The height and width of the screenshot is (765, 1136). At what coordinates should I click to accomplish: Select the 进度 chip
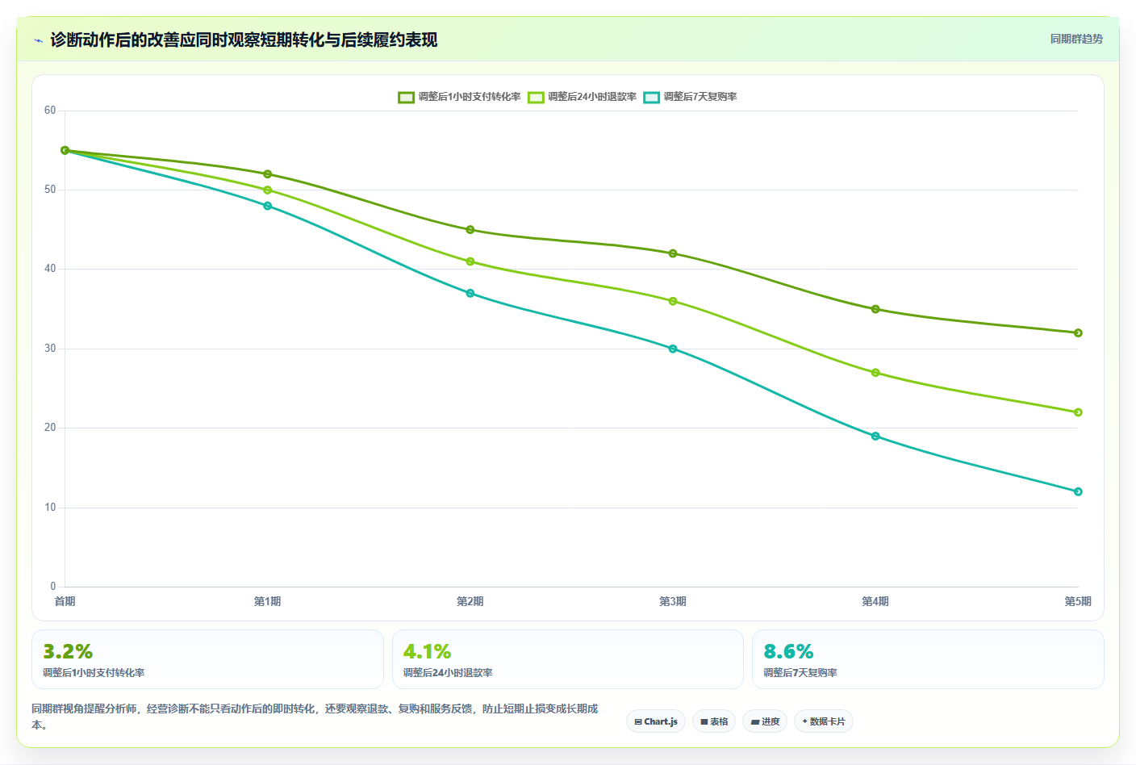(765, 721)
